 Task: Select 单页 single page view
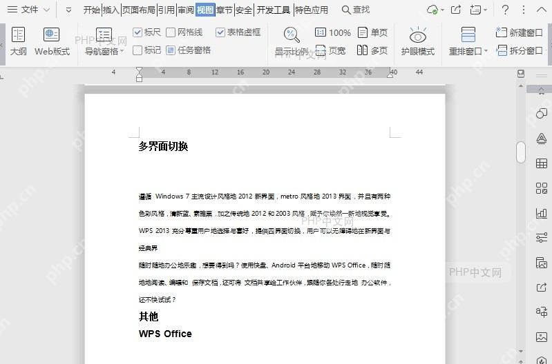372,32
